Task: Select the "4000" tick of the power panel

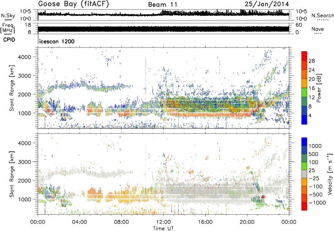Action: [x=24, y=57]
